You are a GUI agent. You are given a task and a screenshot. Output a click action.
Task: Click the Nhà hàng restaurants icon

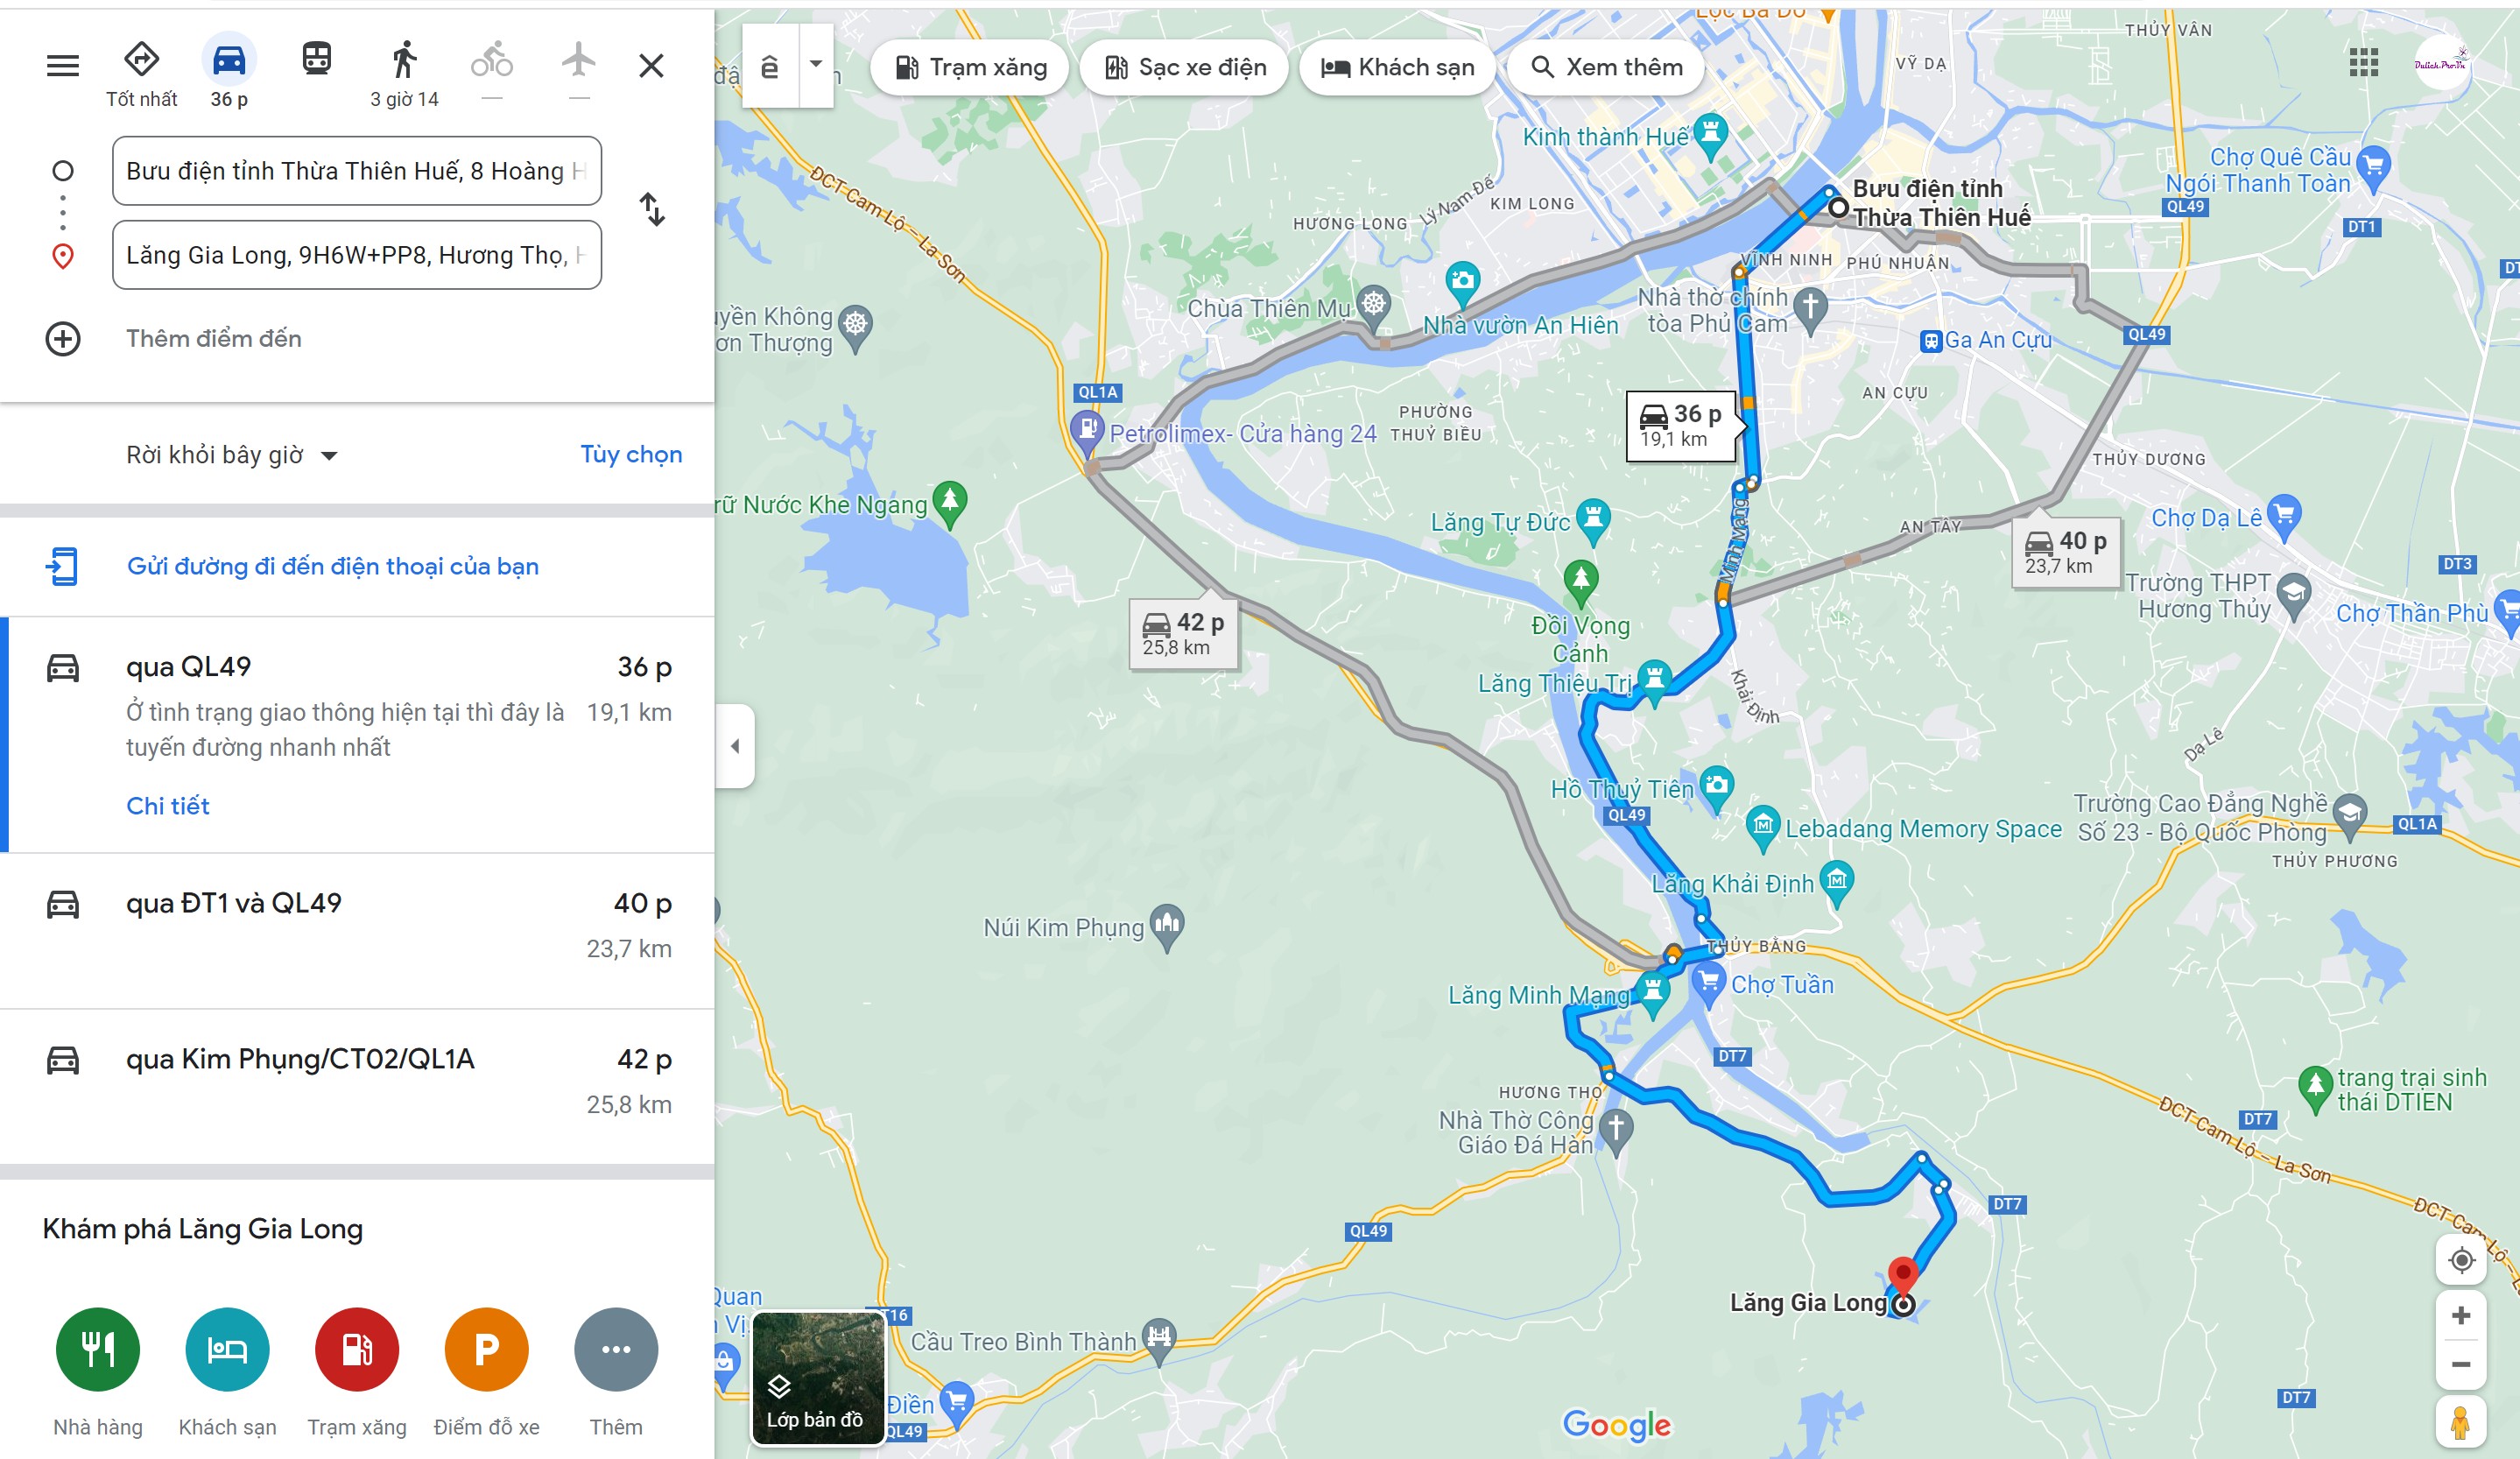click(98, 1349)
